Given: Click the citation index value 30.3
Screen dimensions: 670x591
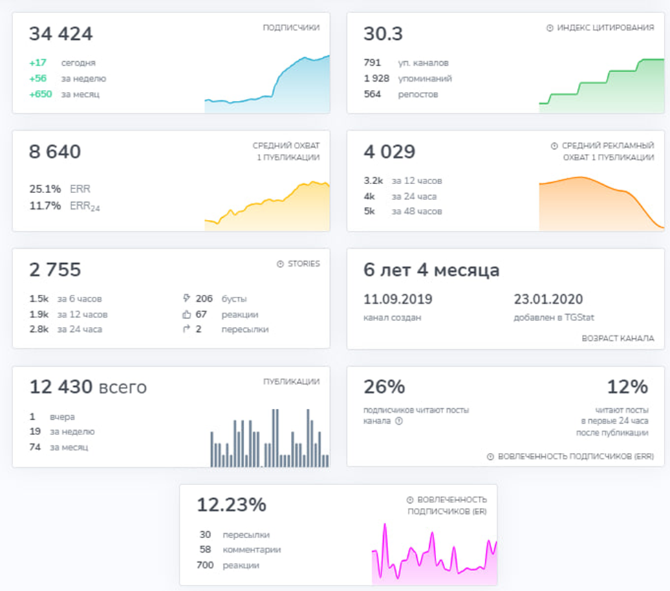Looking at the screenshot, I should pos(383,34).
